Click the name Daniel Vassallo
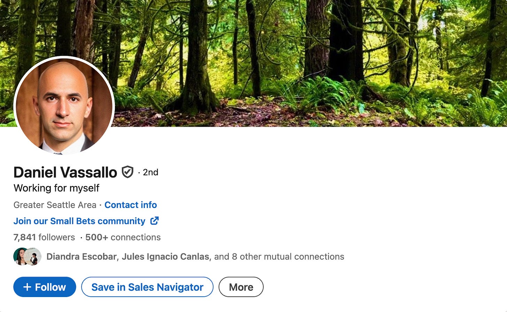Screen dimensions: 507x312 (65, 172)
